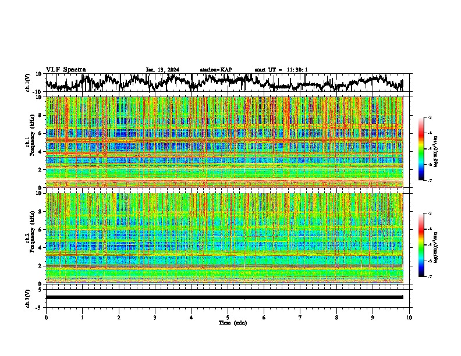
Task: Click the ch.1 "Frequency (kHz)" axis label
Action: (32, 135)
